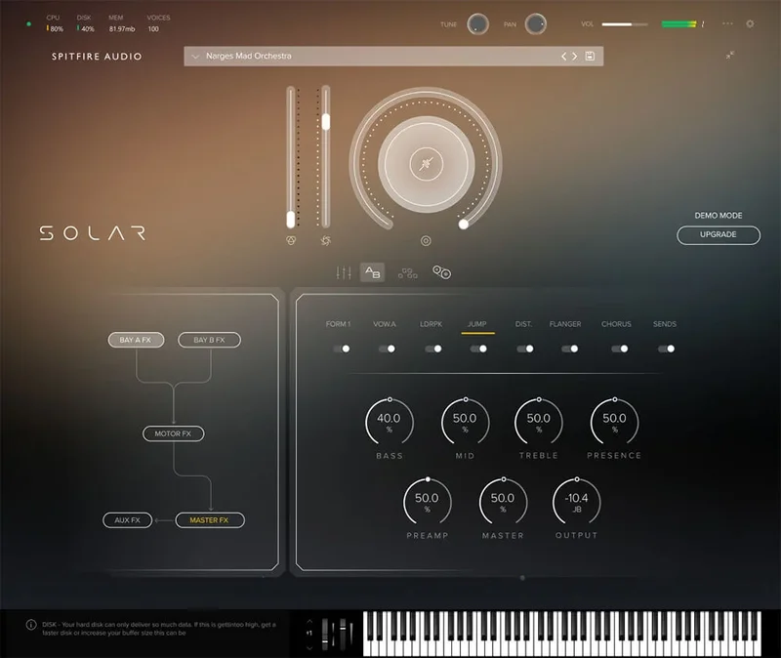The width and height of the screenshot is (781, 658).
Task: Switch the CHORUS effect toggle
Action: click(x=620, y=349)
